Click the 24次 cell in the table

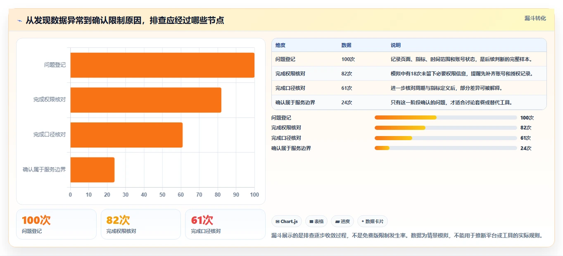coord(347,103)
